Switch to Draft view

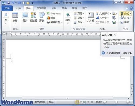click(92, 102)
